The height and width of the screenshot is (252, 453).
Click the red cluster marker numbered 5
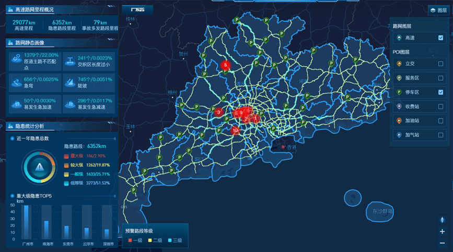(225, 65)
